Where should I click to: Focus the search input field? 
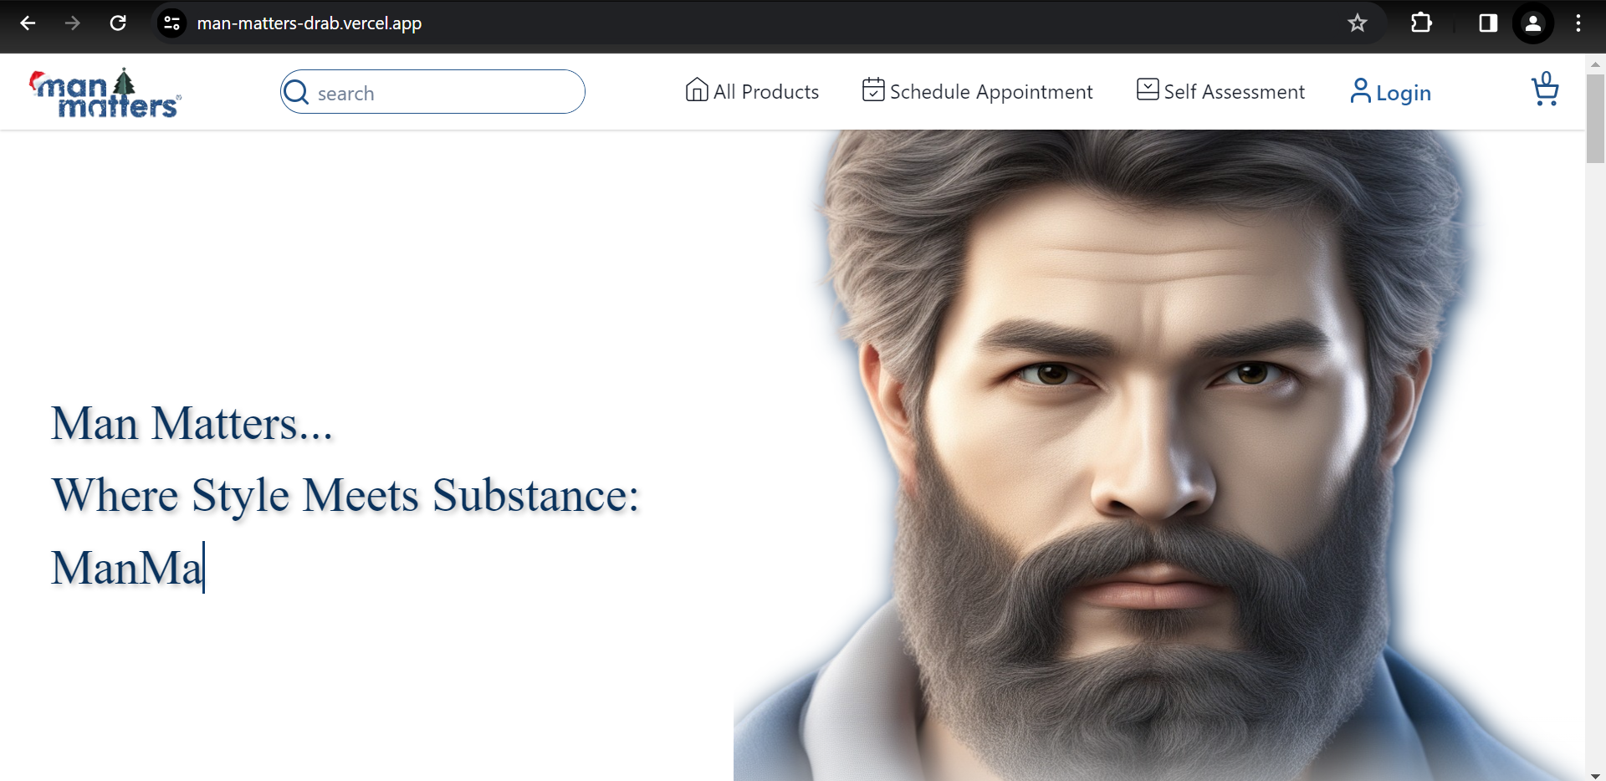click(432, 92)
